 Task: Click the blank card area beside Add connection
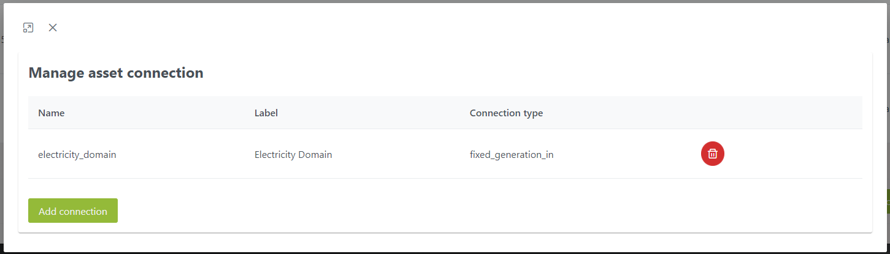(491, 211)
